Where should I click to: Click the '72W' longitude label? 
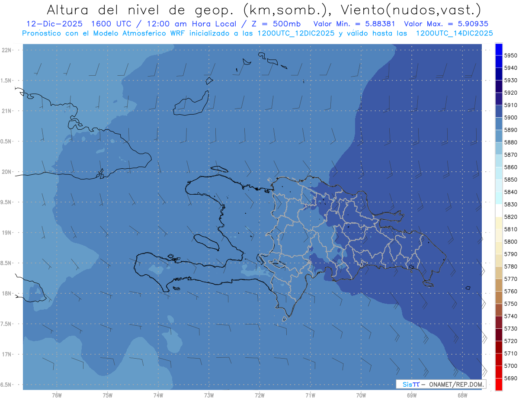click(259, 395)
